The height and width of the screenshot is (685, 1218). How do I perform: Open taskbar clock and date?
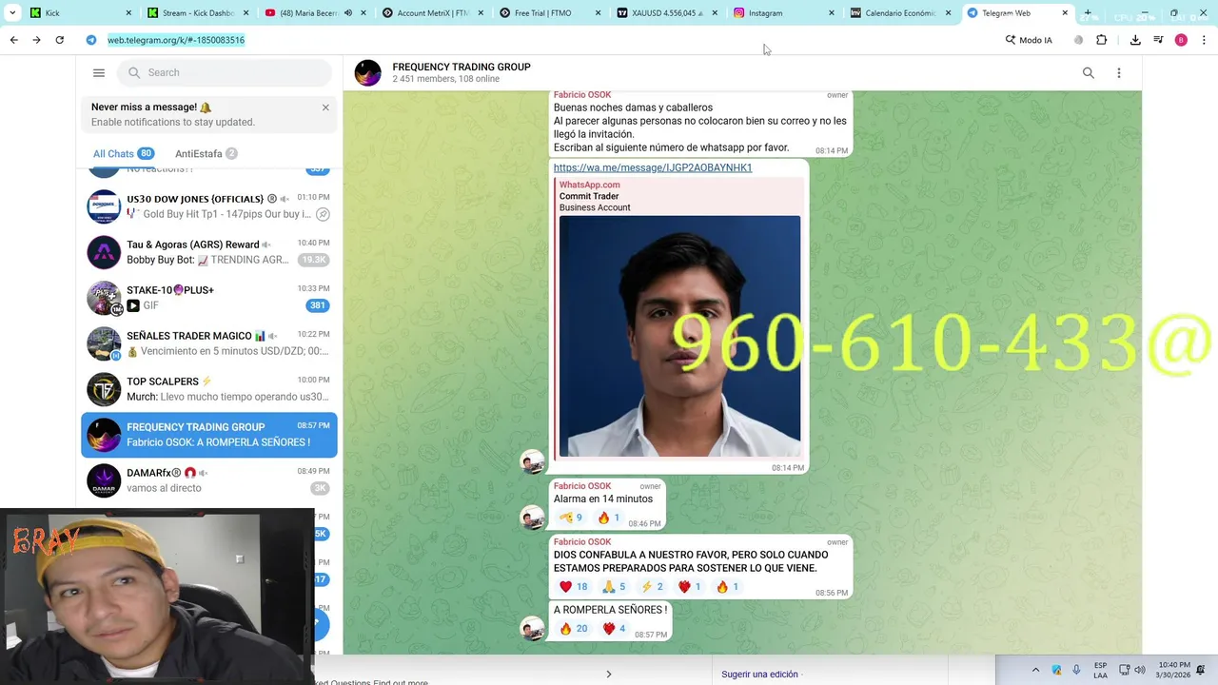[1174, 670]
